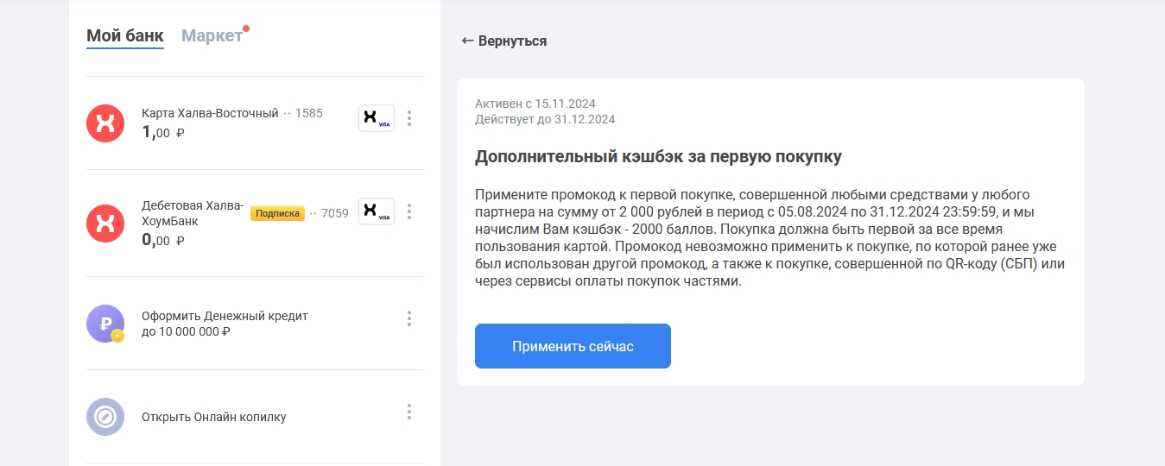Select Карта Халва-Восточный card name

coord(210,113)
